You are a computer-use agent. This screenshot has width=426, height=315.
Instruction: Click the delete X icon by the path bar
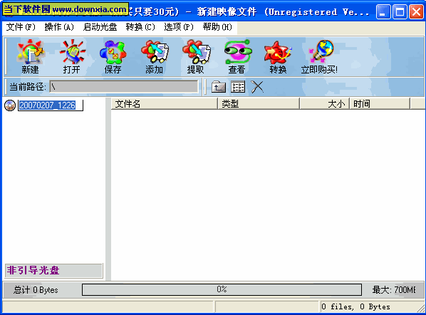(257, 87)
